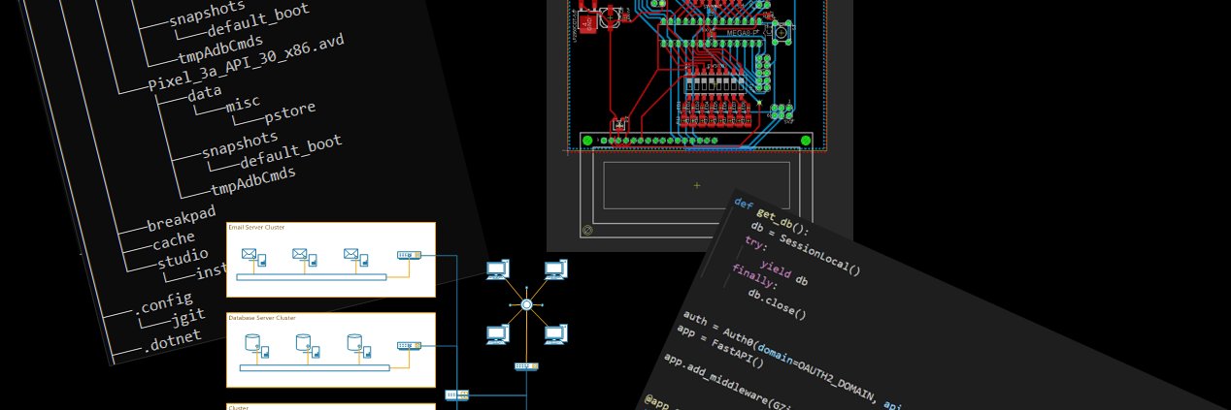Screen dimensions: 1231x410
Task: Click the MEGA8-P chip label
Action: click(x=743, y=33)
